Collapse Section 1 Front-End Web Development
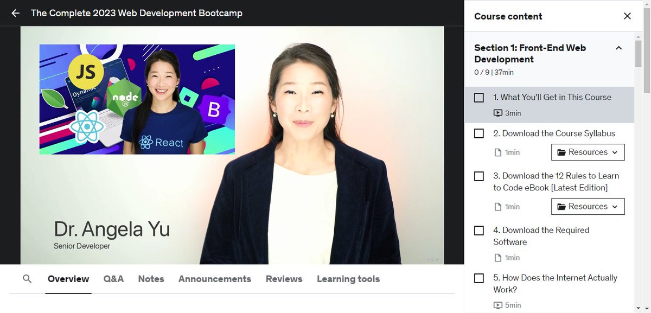The image size is (651, 313). [x=618, y=48]
